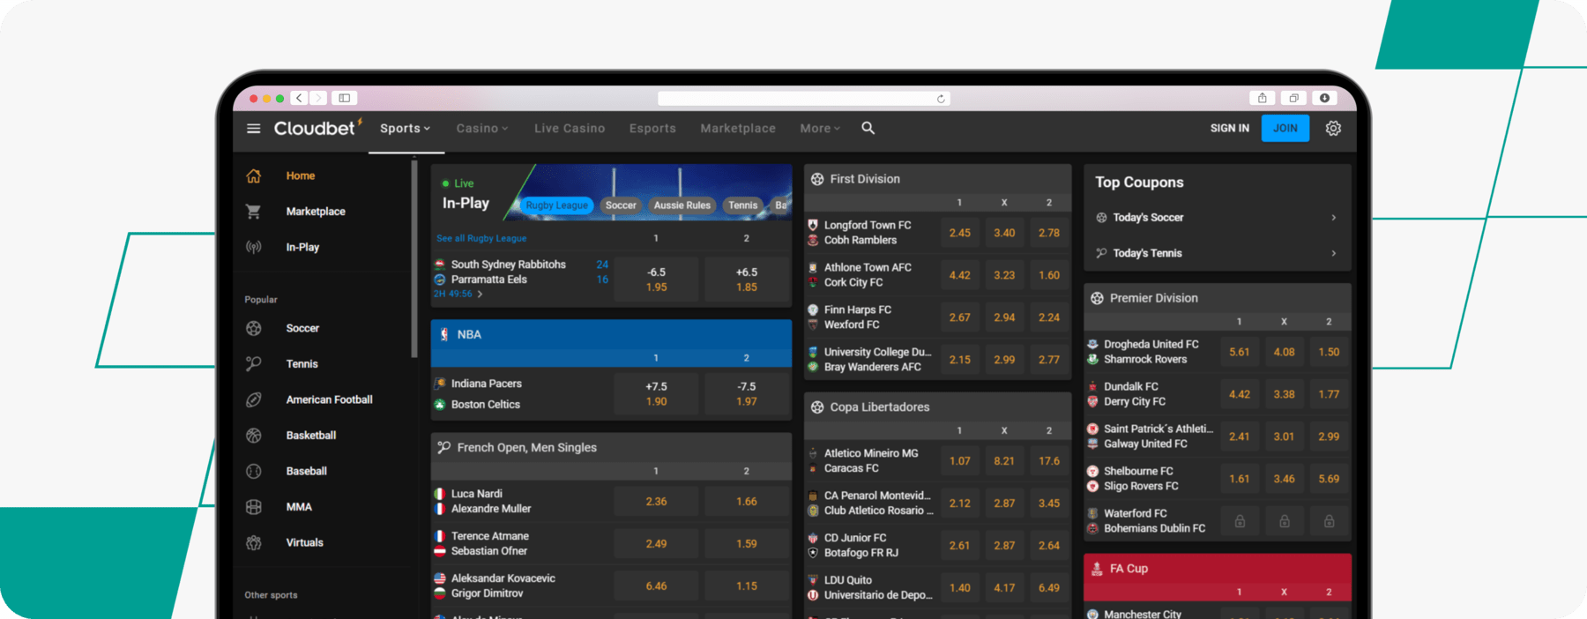Click the browser share icon
The width and height of the screenshot is (1587, 619).
coord(1263,98)
